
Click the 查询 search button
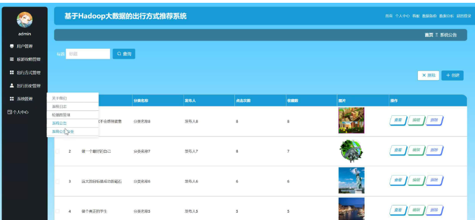point(124,54)
